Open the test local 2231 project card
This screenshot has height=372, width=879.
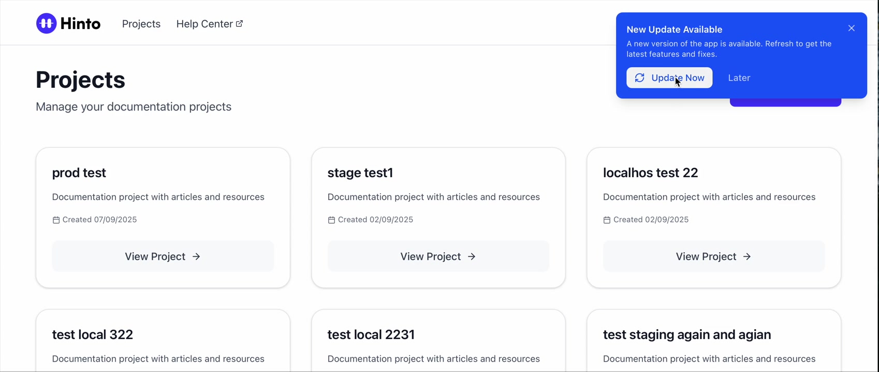[371, 335]
